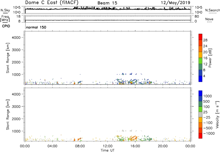Click the 'Velocity [m s⁻¹]' colorbar label

click(217, 114)
